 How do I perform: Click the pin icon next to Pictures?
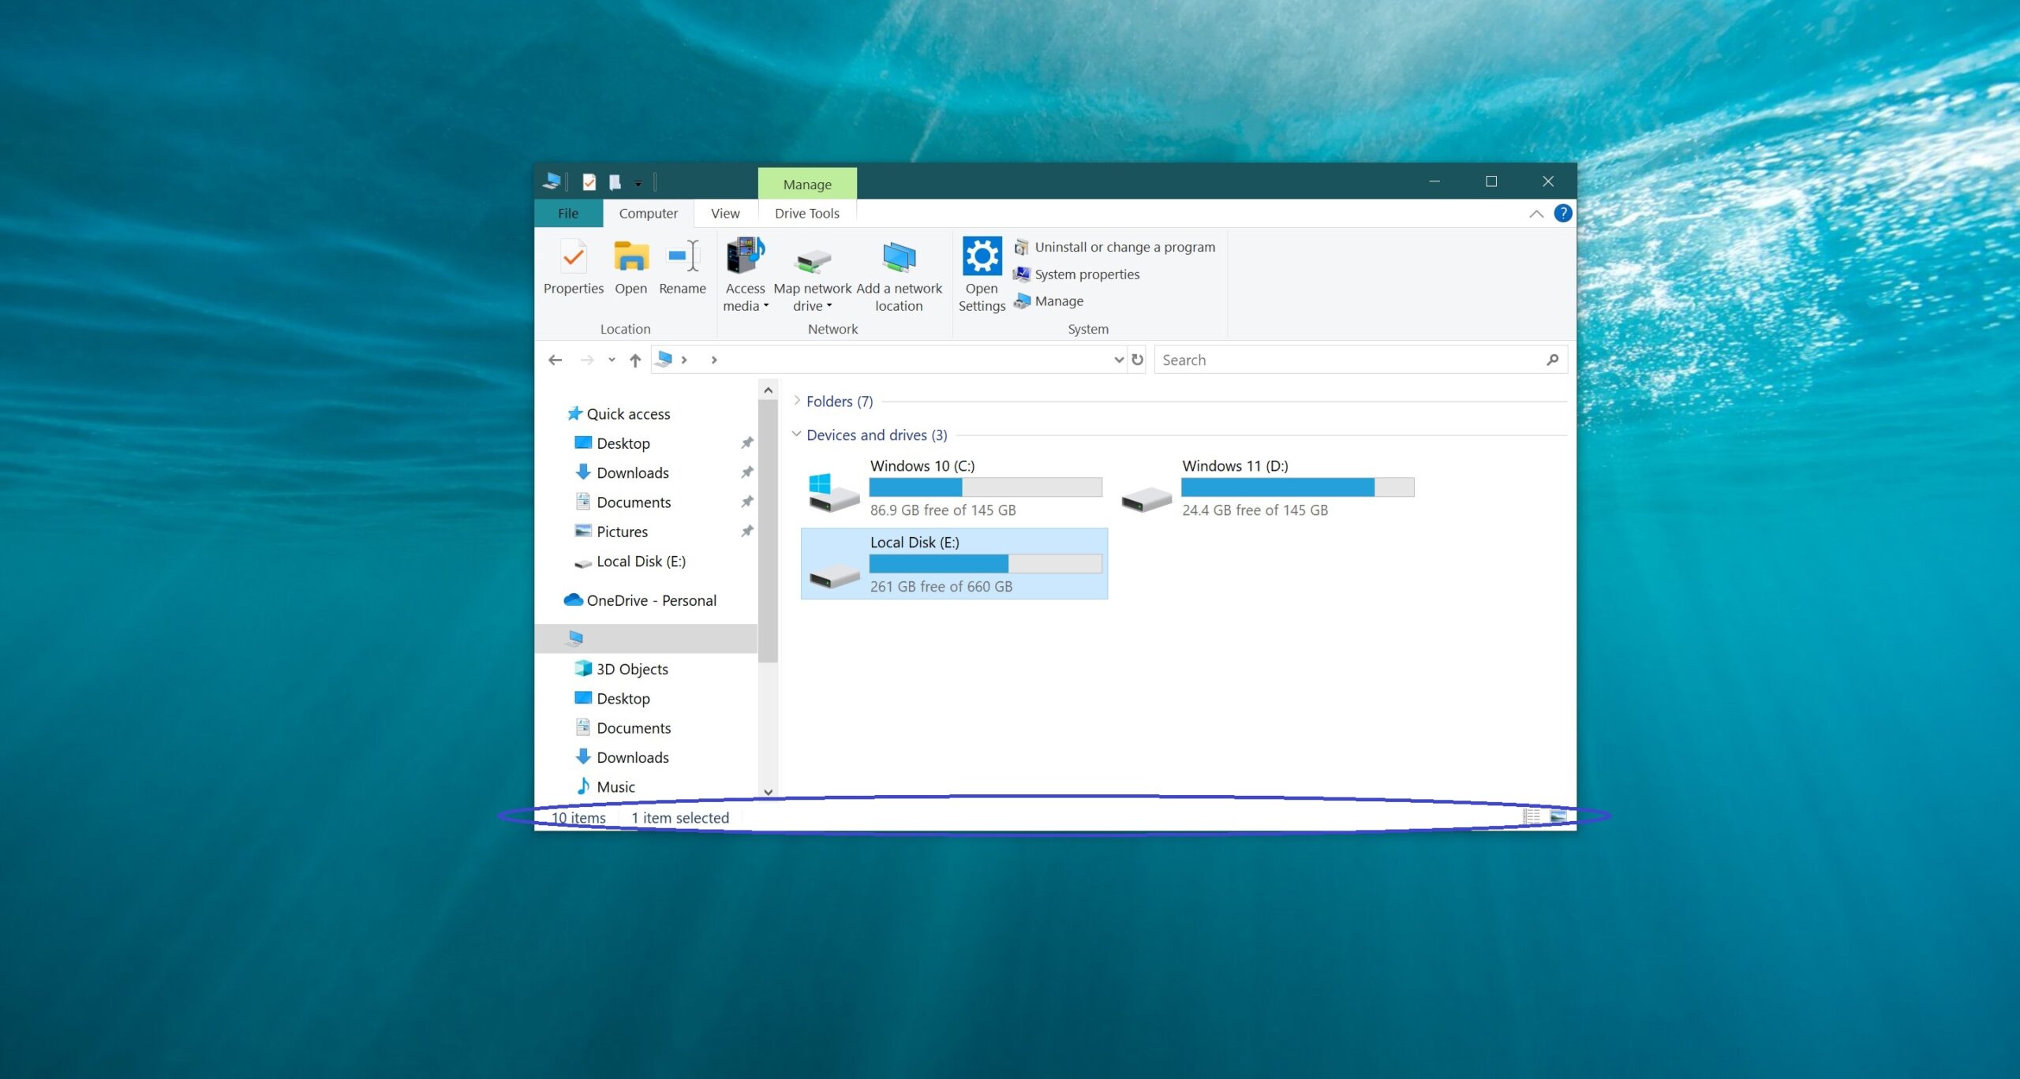(746, 532)
